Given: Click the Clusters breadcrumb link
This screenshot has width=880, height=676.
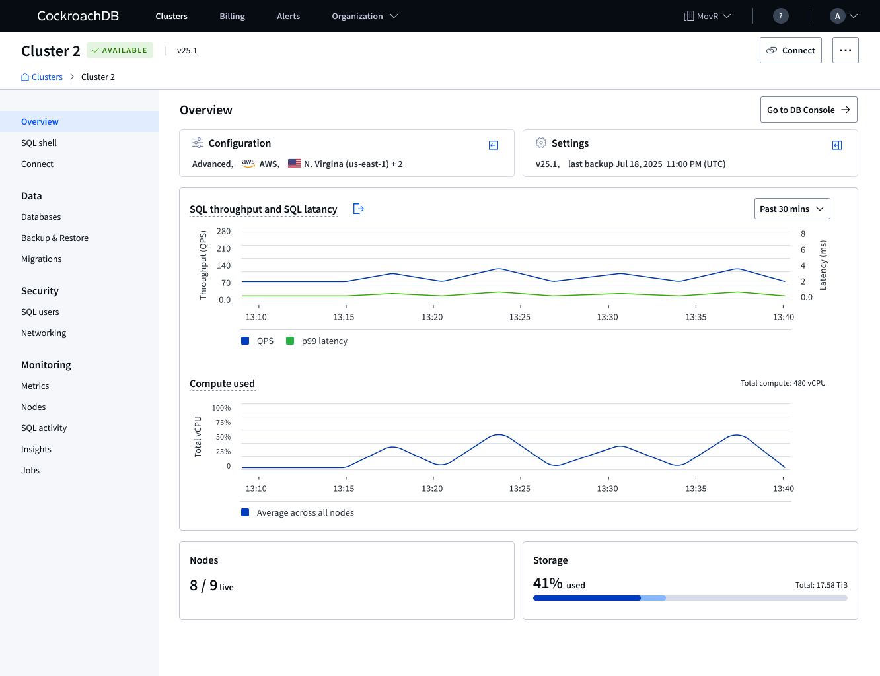Looking at the screenshot, I should [x=47, y=77].
